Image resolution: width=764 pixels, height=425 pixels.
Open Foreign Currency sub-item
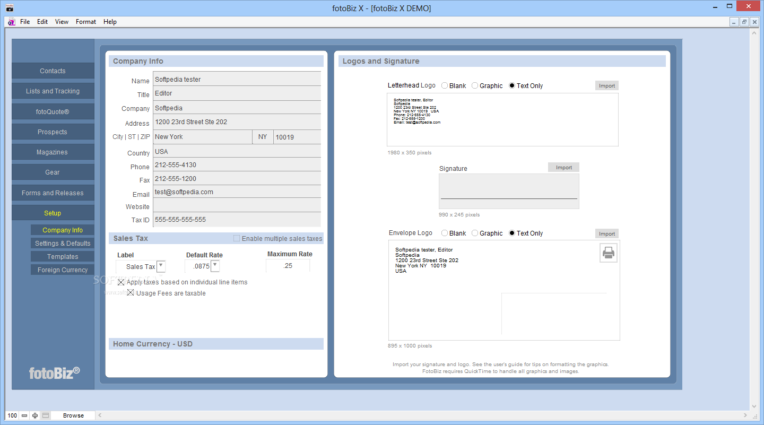[63, 270]
